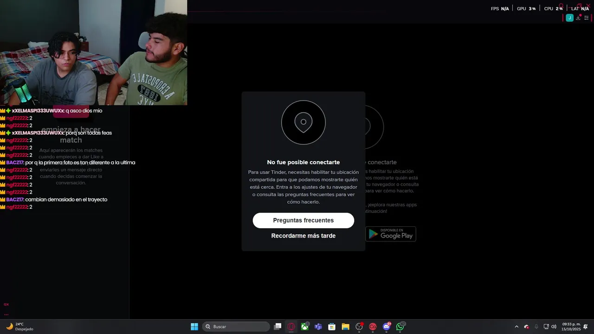Open Task View on the taskbar
This screenshot has width=594, height=334.
(x=278, y=327)
